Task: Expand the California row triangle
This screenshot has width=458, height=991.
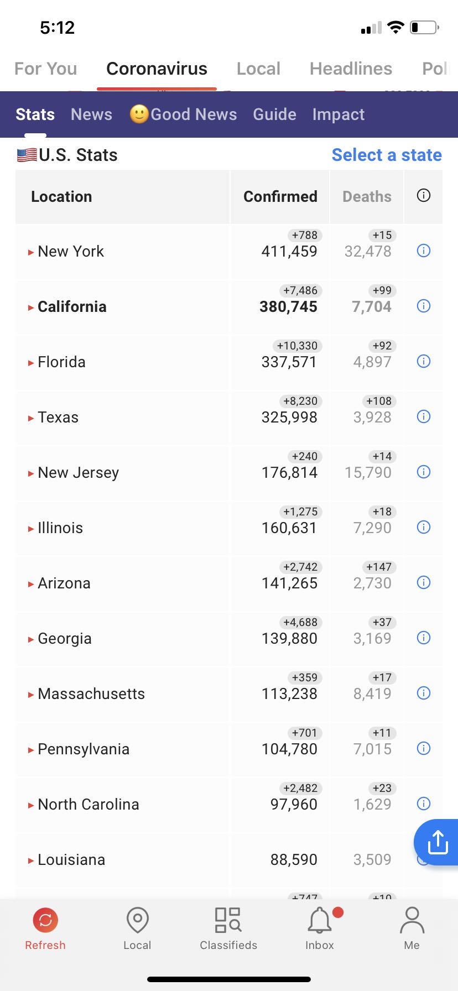Action: tap(31, 307)
